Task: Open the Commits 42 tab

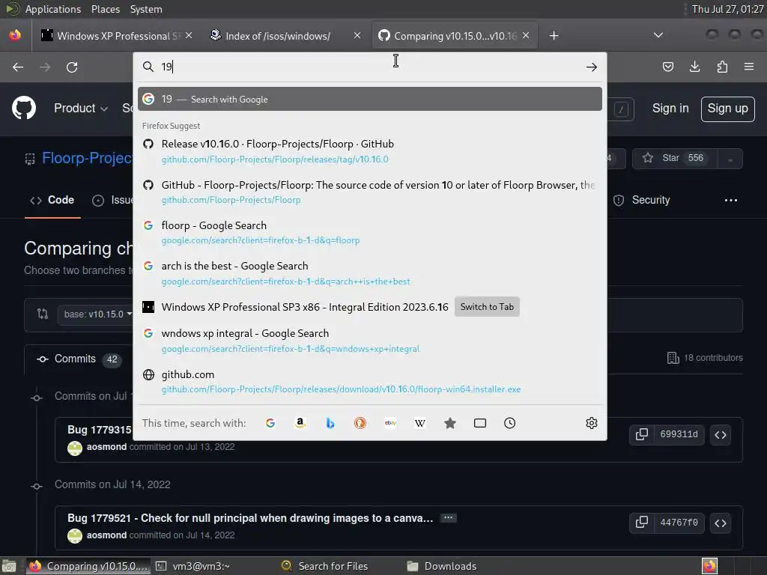Action: (x=78, y=359)
